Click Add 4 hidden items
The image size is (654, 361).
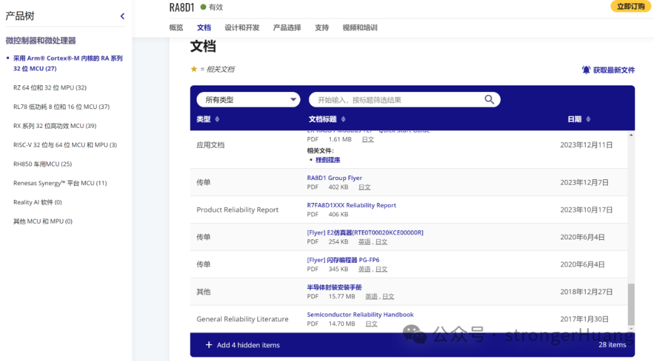(x=248, y=345)
